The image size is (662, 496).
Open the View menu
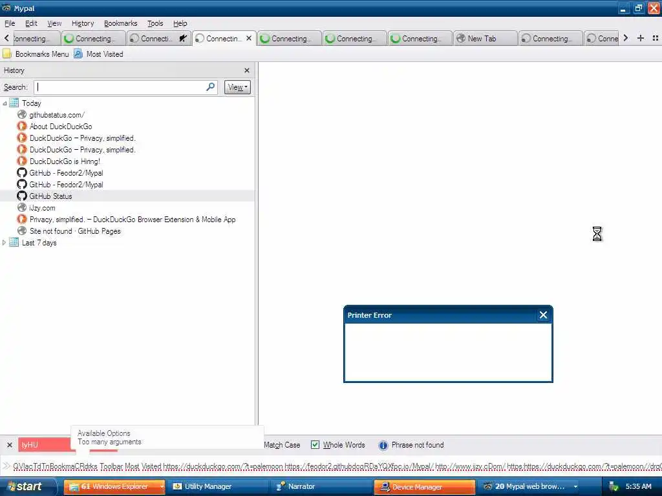[x=54, y=23]
